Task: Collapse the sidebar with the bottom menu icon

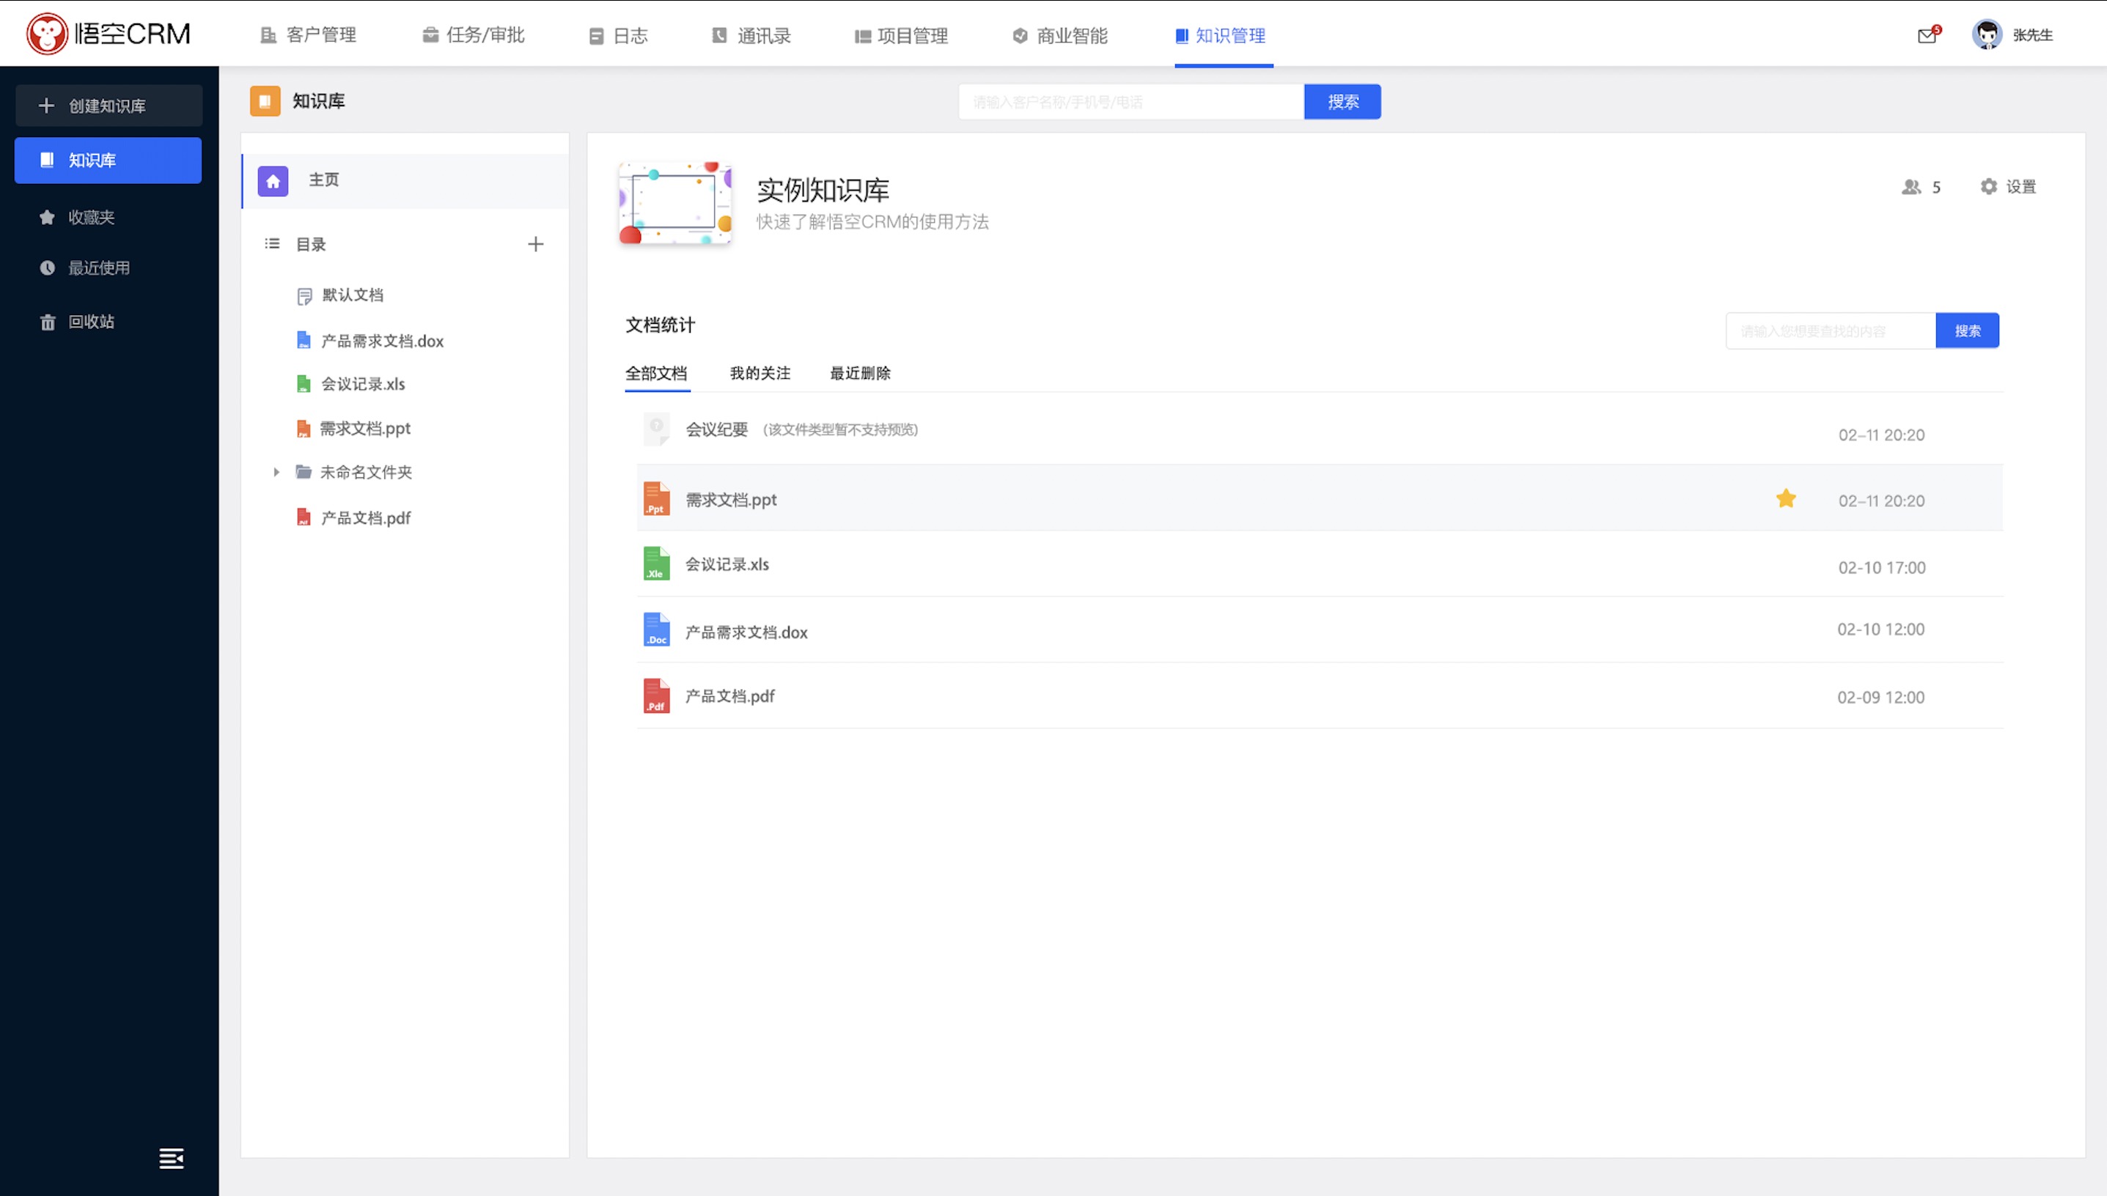Action: click(171, 1158)
